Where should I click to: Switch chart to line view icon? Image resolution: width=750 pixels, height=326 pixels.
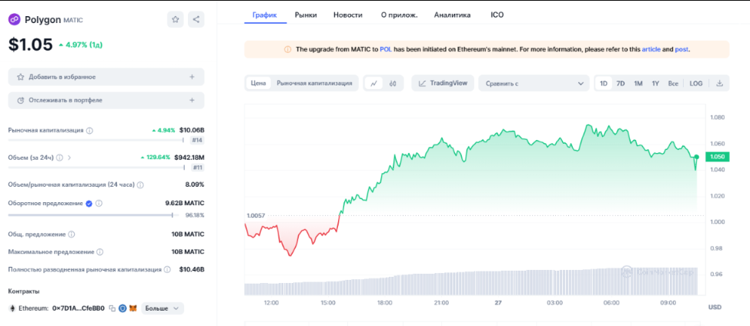click(x=373, y=84)
